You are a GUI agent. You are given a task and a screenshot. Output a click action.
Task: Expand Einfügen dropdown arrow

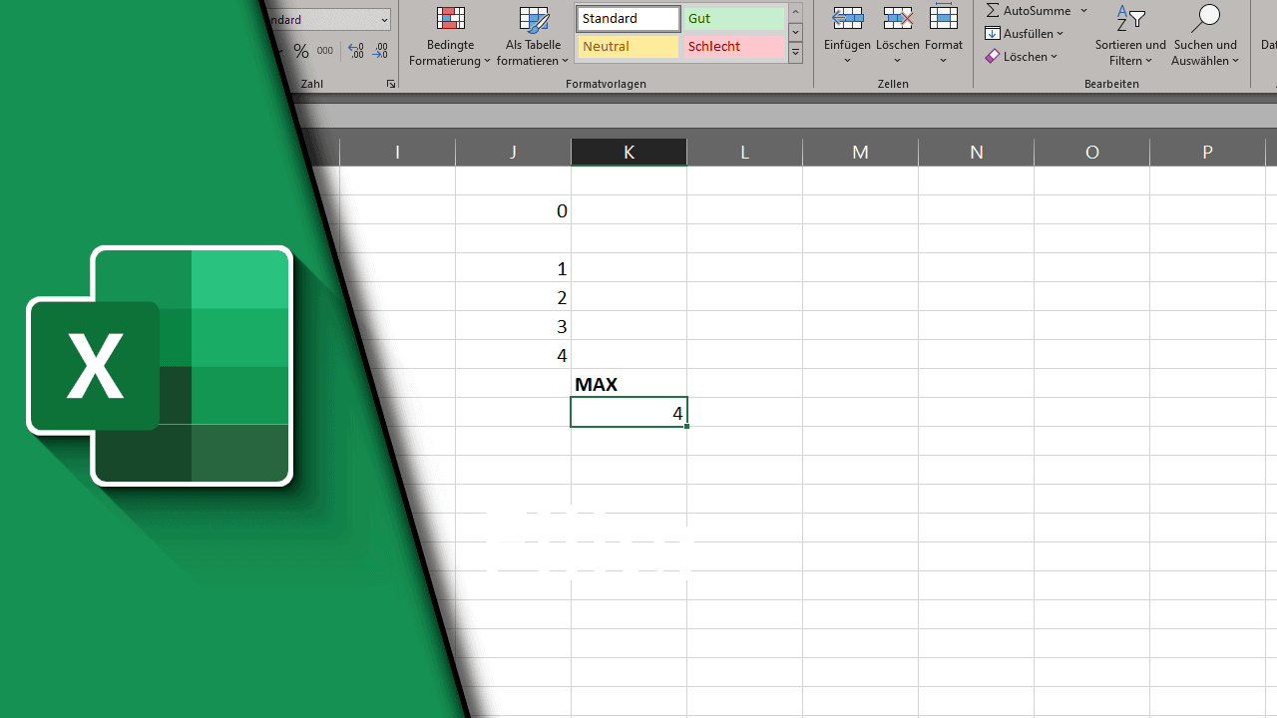tap(847, 61)
